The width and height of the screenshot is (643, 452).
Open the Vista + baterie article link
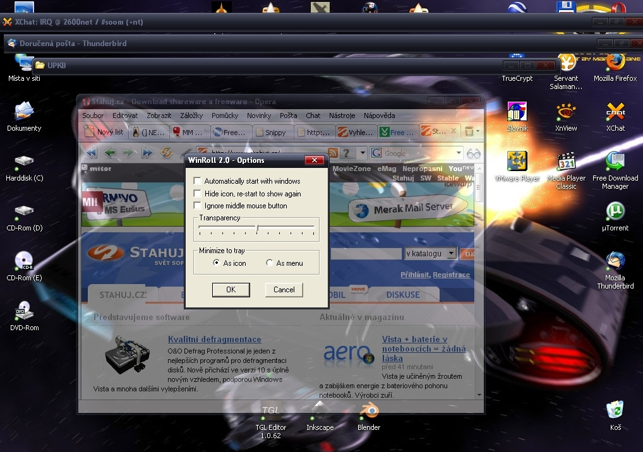424,348
